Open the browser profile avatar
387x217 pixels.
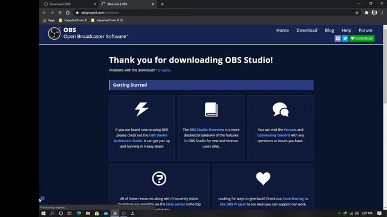[x=374, y=13]
